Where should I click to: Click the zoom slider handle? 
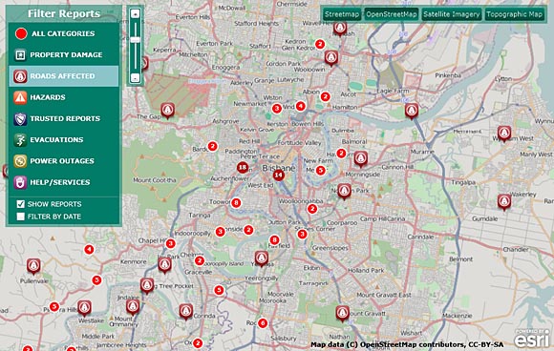click(135, 40)
